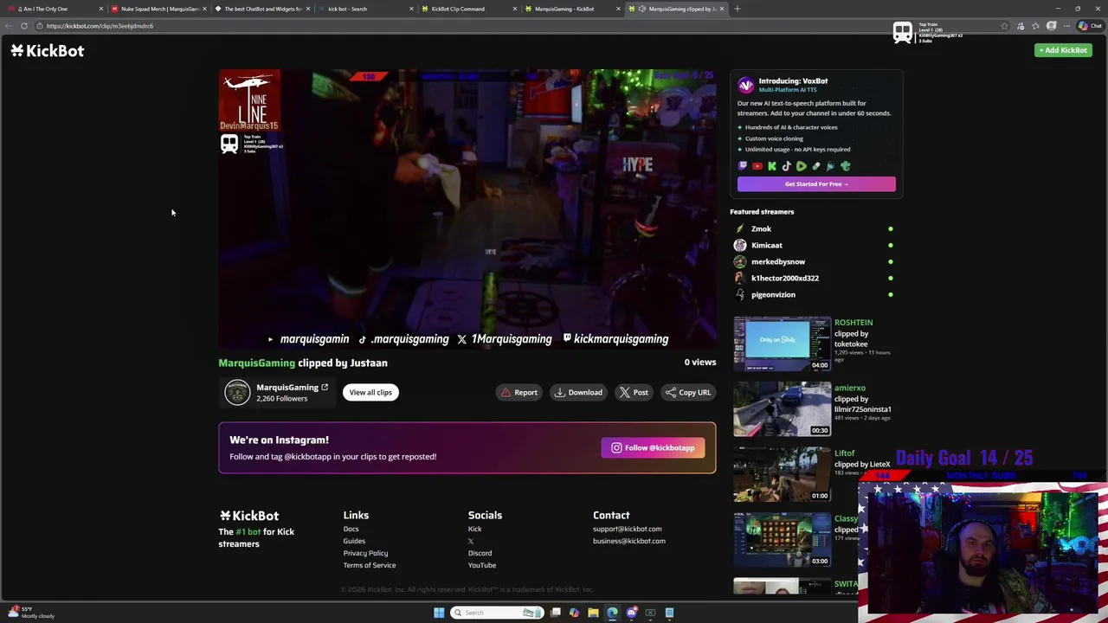Click the taskbar Search box

pyautogui.click(x=496, y=613)
